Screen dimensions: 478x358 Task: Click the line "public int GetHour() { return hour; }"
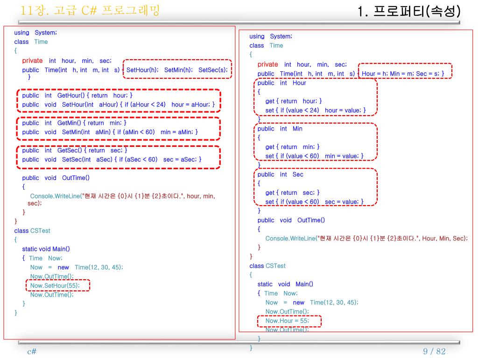[x=77, y=95]
